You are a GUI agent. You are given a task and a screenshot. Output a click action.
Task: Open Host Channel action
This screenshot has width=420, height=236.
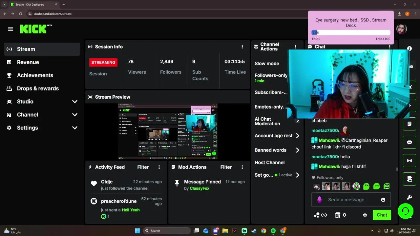[x=270, y=163]
